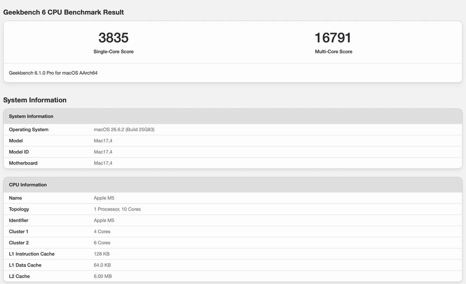466x284 pixels.
Task: Select the Mac17,4 value in Model ID row
Action: (x=103, y=152)
